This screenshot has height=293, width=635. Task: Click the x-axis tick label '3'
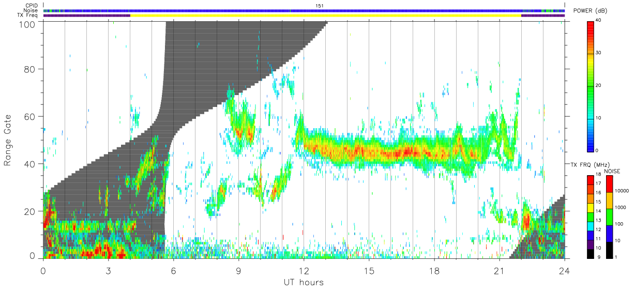coord(108,271)
